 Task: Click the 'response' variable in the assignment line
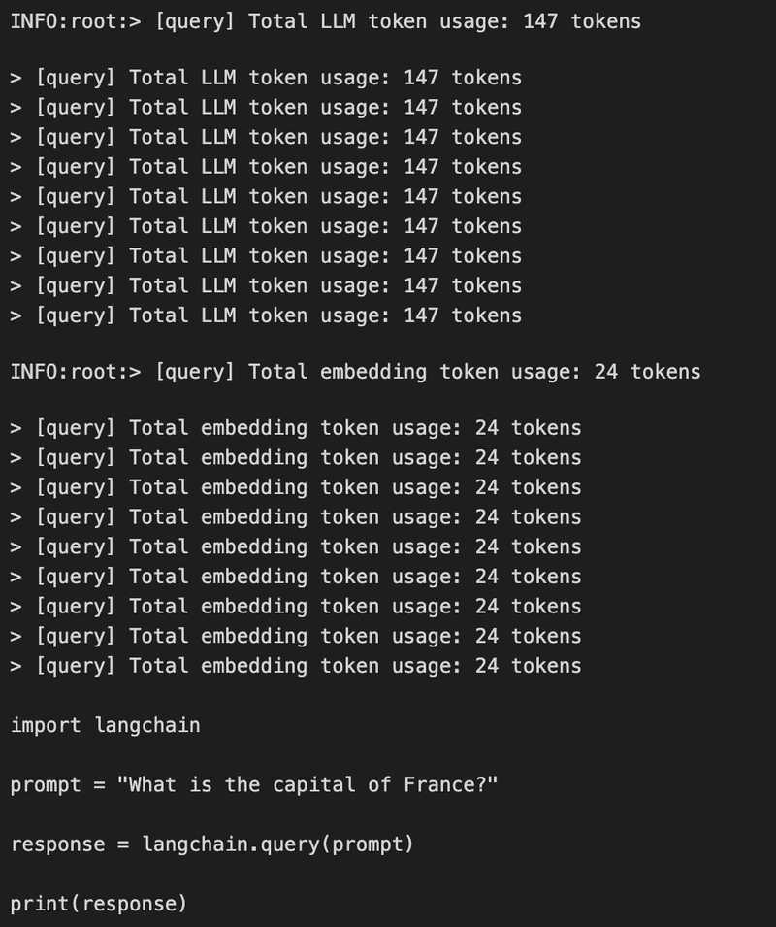[58, 844]
